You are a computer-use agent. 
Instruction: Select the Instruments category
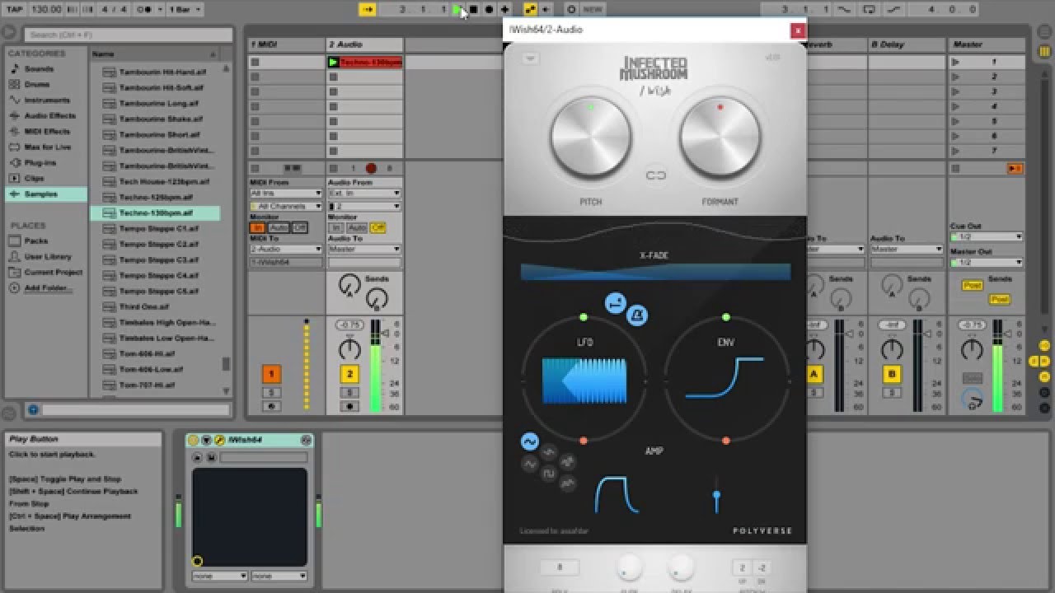tap(47, 100)
